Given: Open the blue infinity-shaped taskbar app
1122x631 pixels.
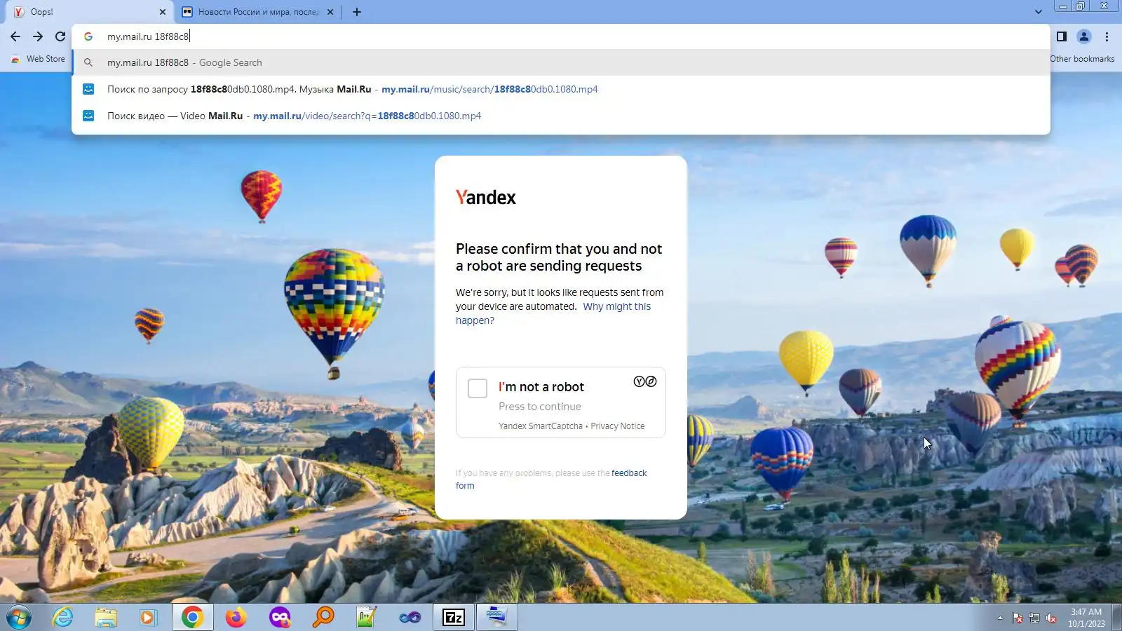Looking at the screenshot, I should click(410, 618).
